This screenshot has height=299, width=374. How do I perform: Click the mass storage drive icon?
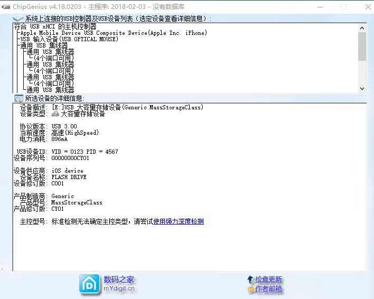click(x=55, y=114)
